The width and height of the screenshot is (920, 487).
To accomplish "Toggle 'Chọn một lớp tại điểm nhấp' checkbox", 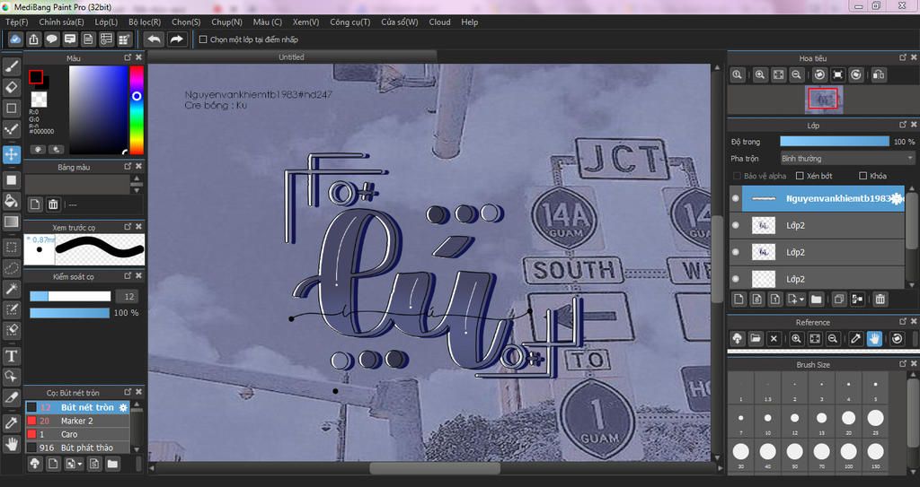I will 203,39.
